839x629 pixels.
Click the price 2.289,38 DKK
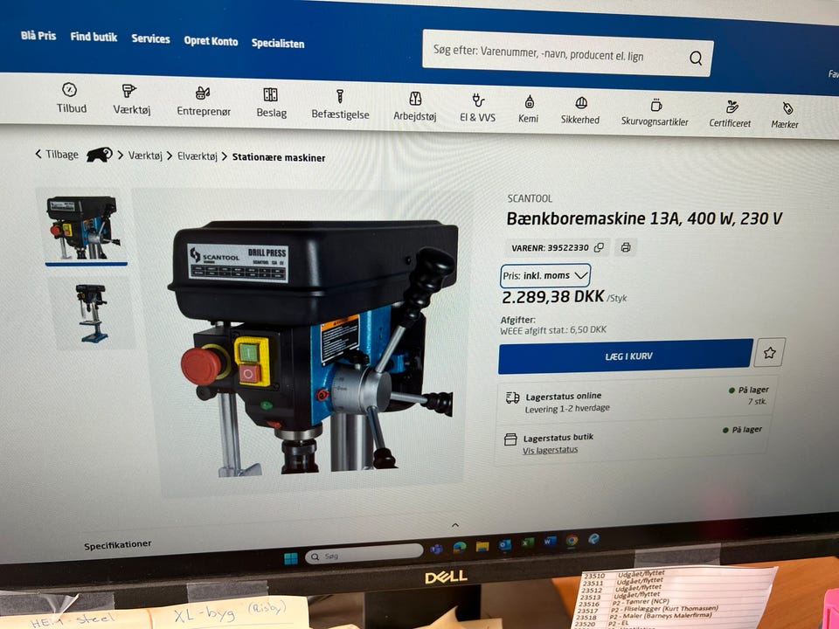552,297
